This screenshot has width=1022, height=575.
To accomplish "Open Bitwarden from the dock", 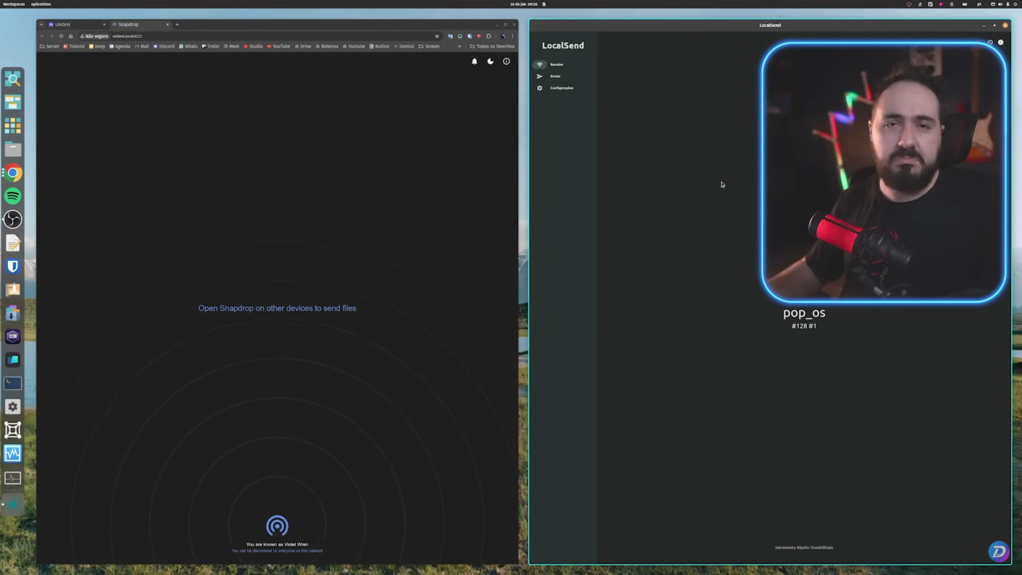I will pyautogui.click(x=13, y=266).
